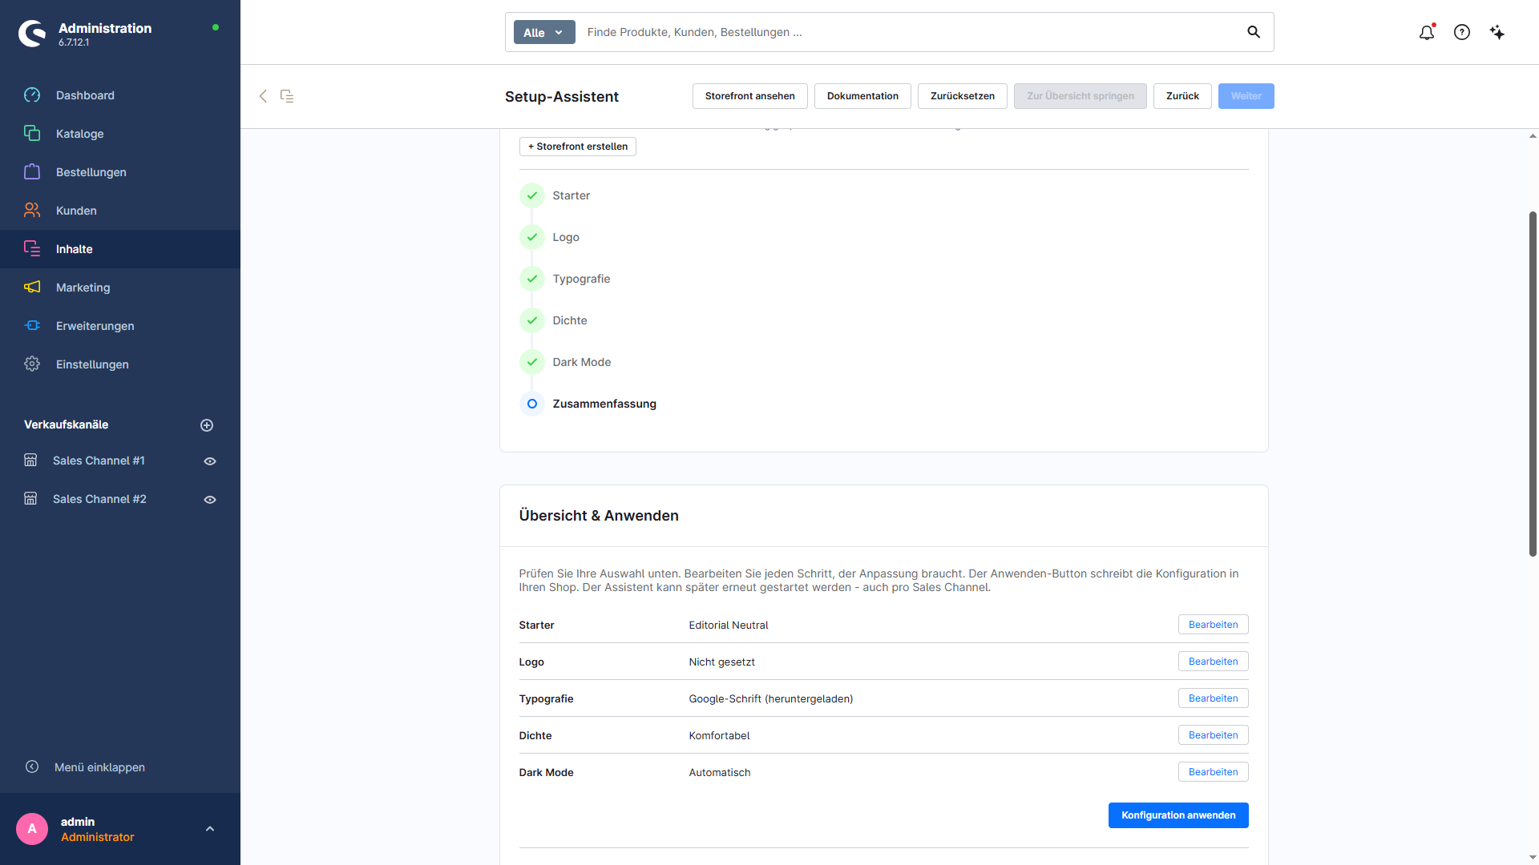The width and height of the screenshot is (1539, 865).
Task: Click Konfiguration anwenden button
Action: tap(1178, 815)
